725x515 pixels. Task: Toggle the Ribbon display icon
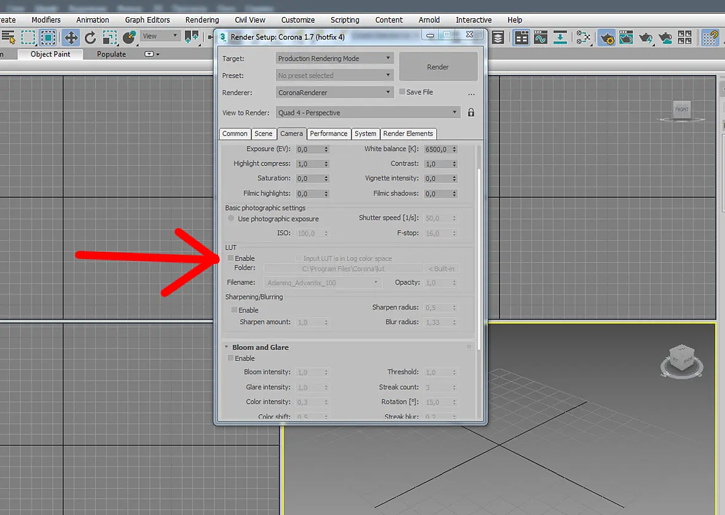click(522, 37)
